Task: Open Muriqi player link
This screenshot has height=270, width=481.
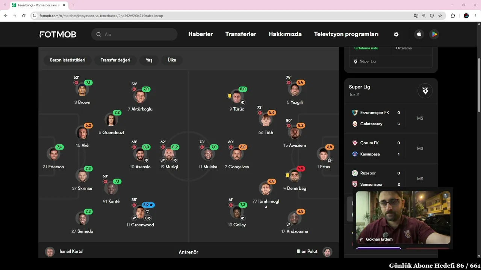Action: coord(169,167)
